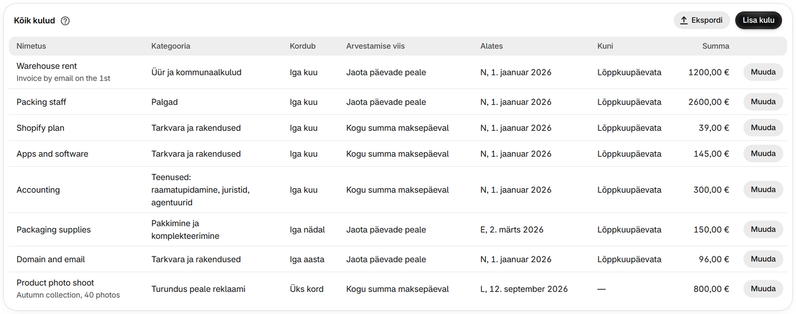Click the Arvestamise viis column header

(376, 46)
